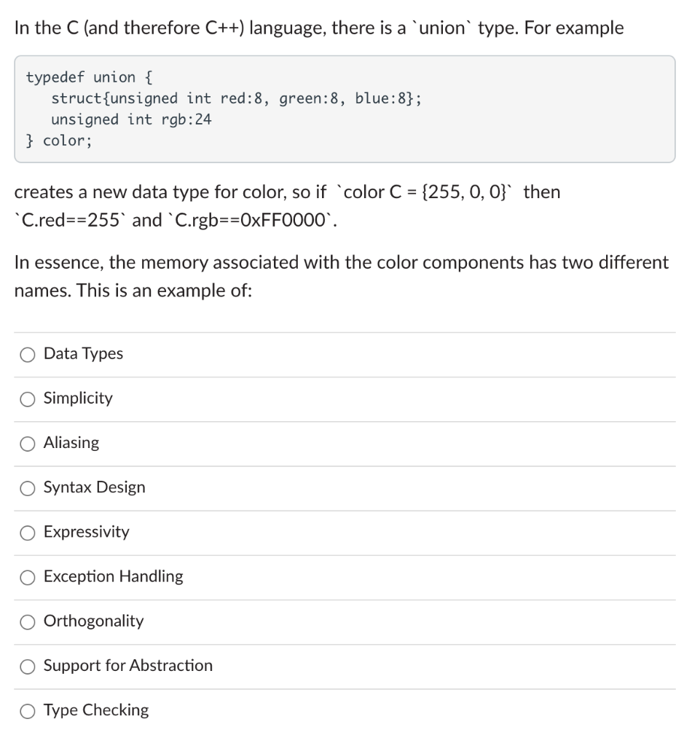
Task: Click the Data Types label text
Action: point(83,354)
